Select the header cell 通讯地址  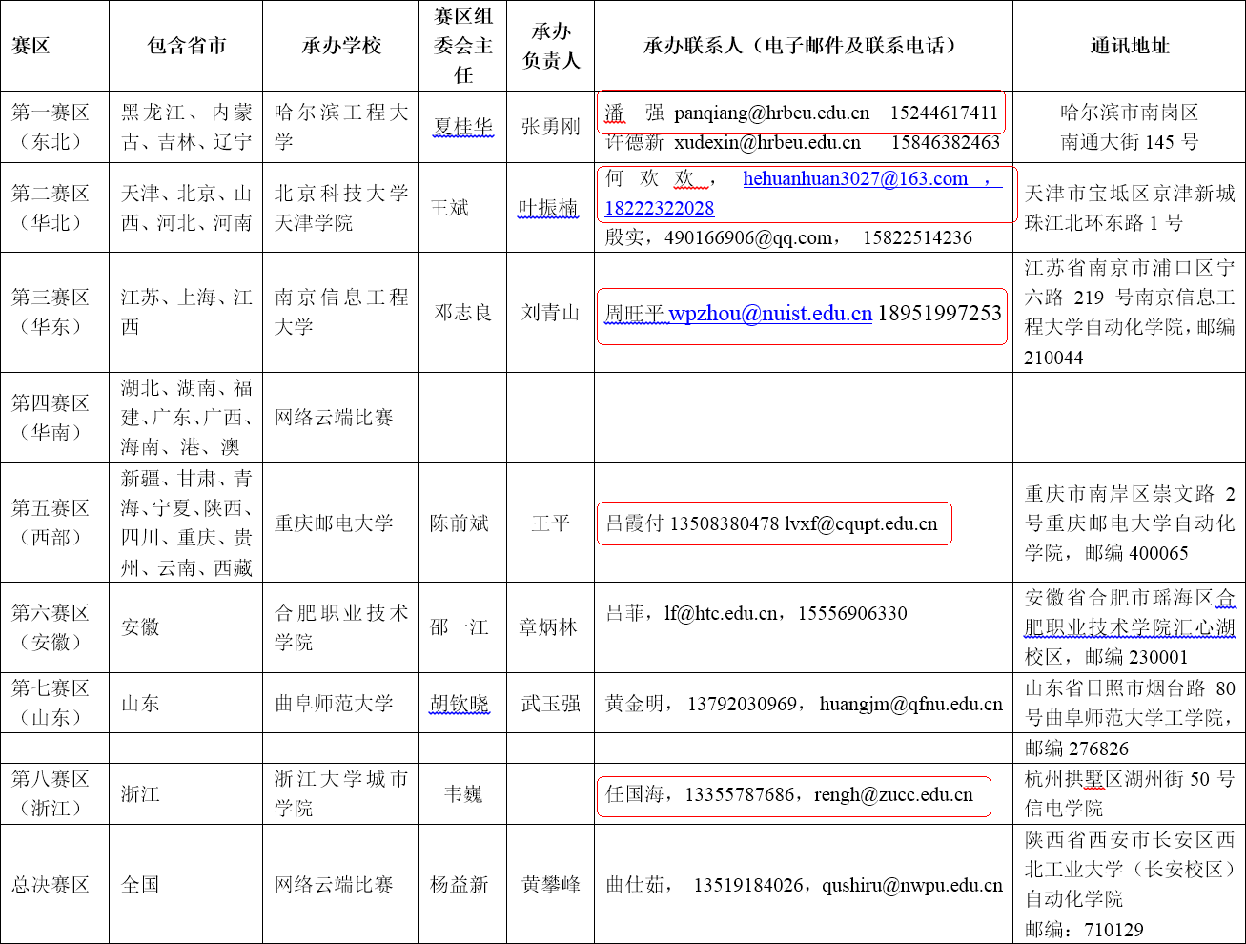1129,46
